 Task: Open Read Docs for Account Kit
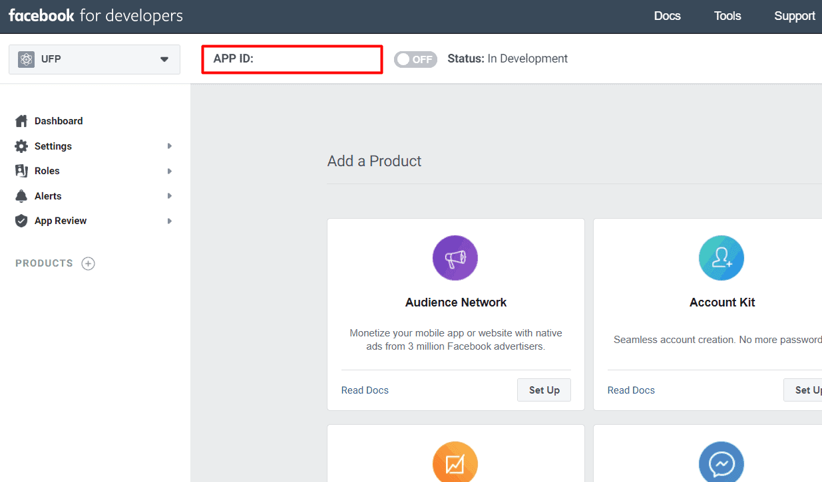[x=631, y=390]
